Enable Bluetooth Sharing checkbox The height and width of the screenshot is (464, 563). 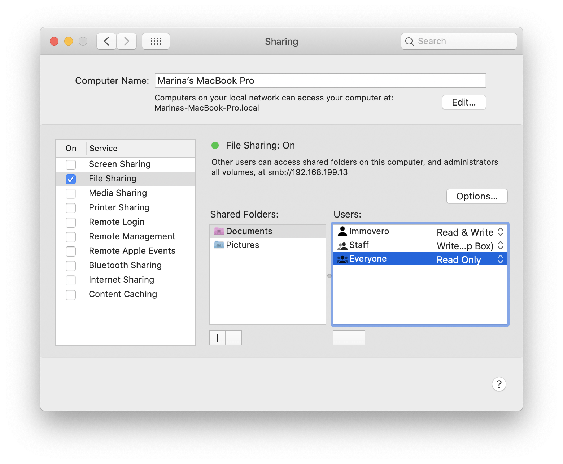click(71, 266)
